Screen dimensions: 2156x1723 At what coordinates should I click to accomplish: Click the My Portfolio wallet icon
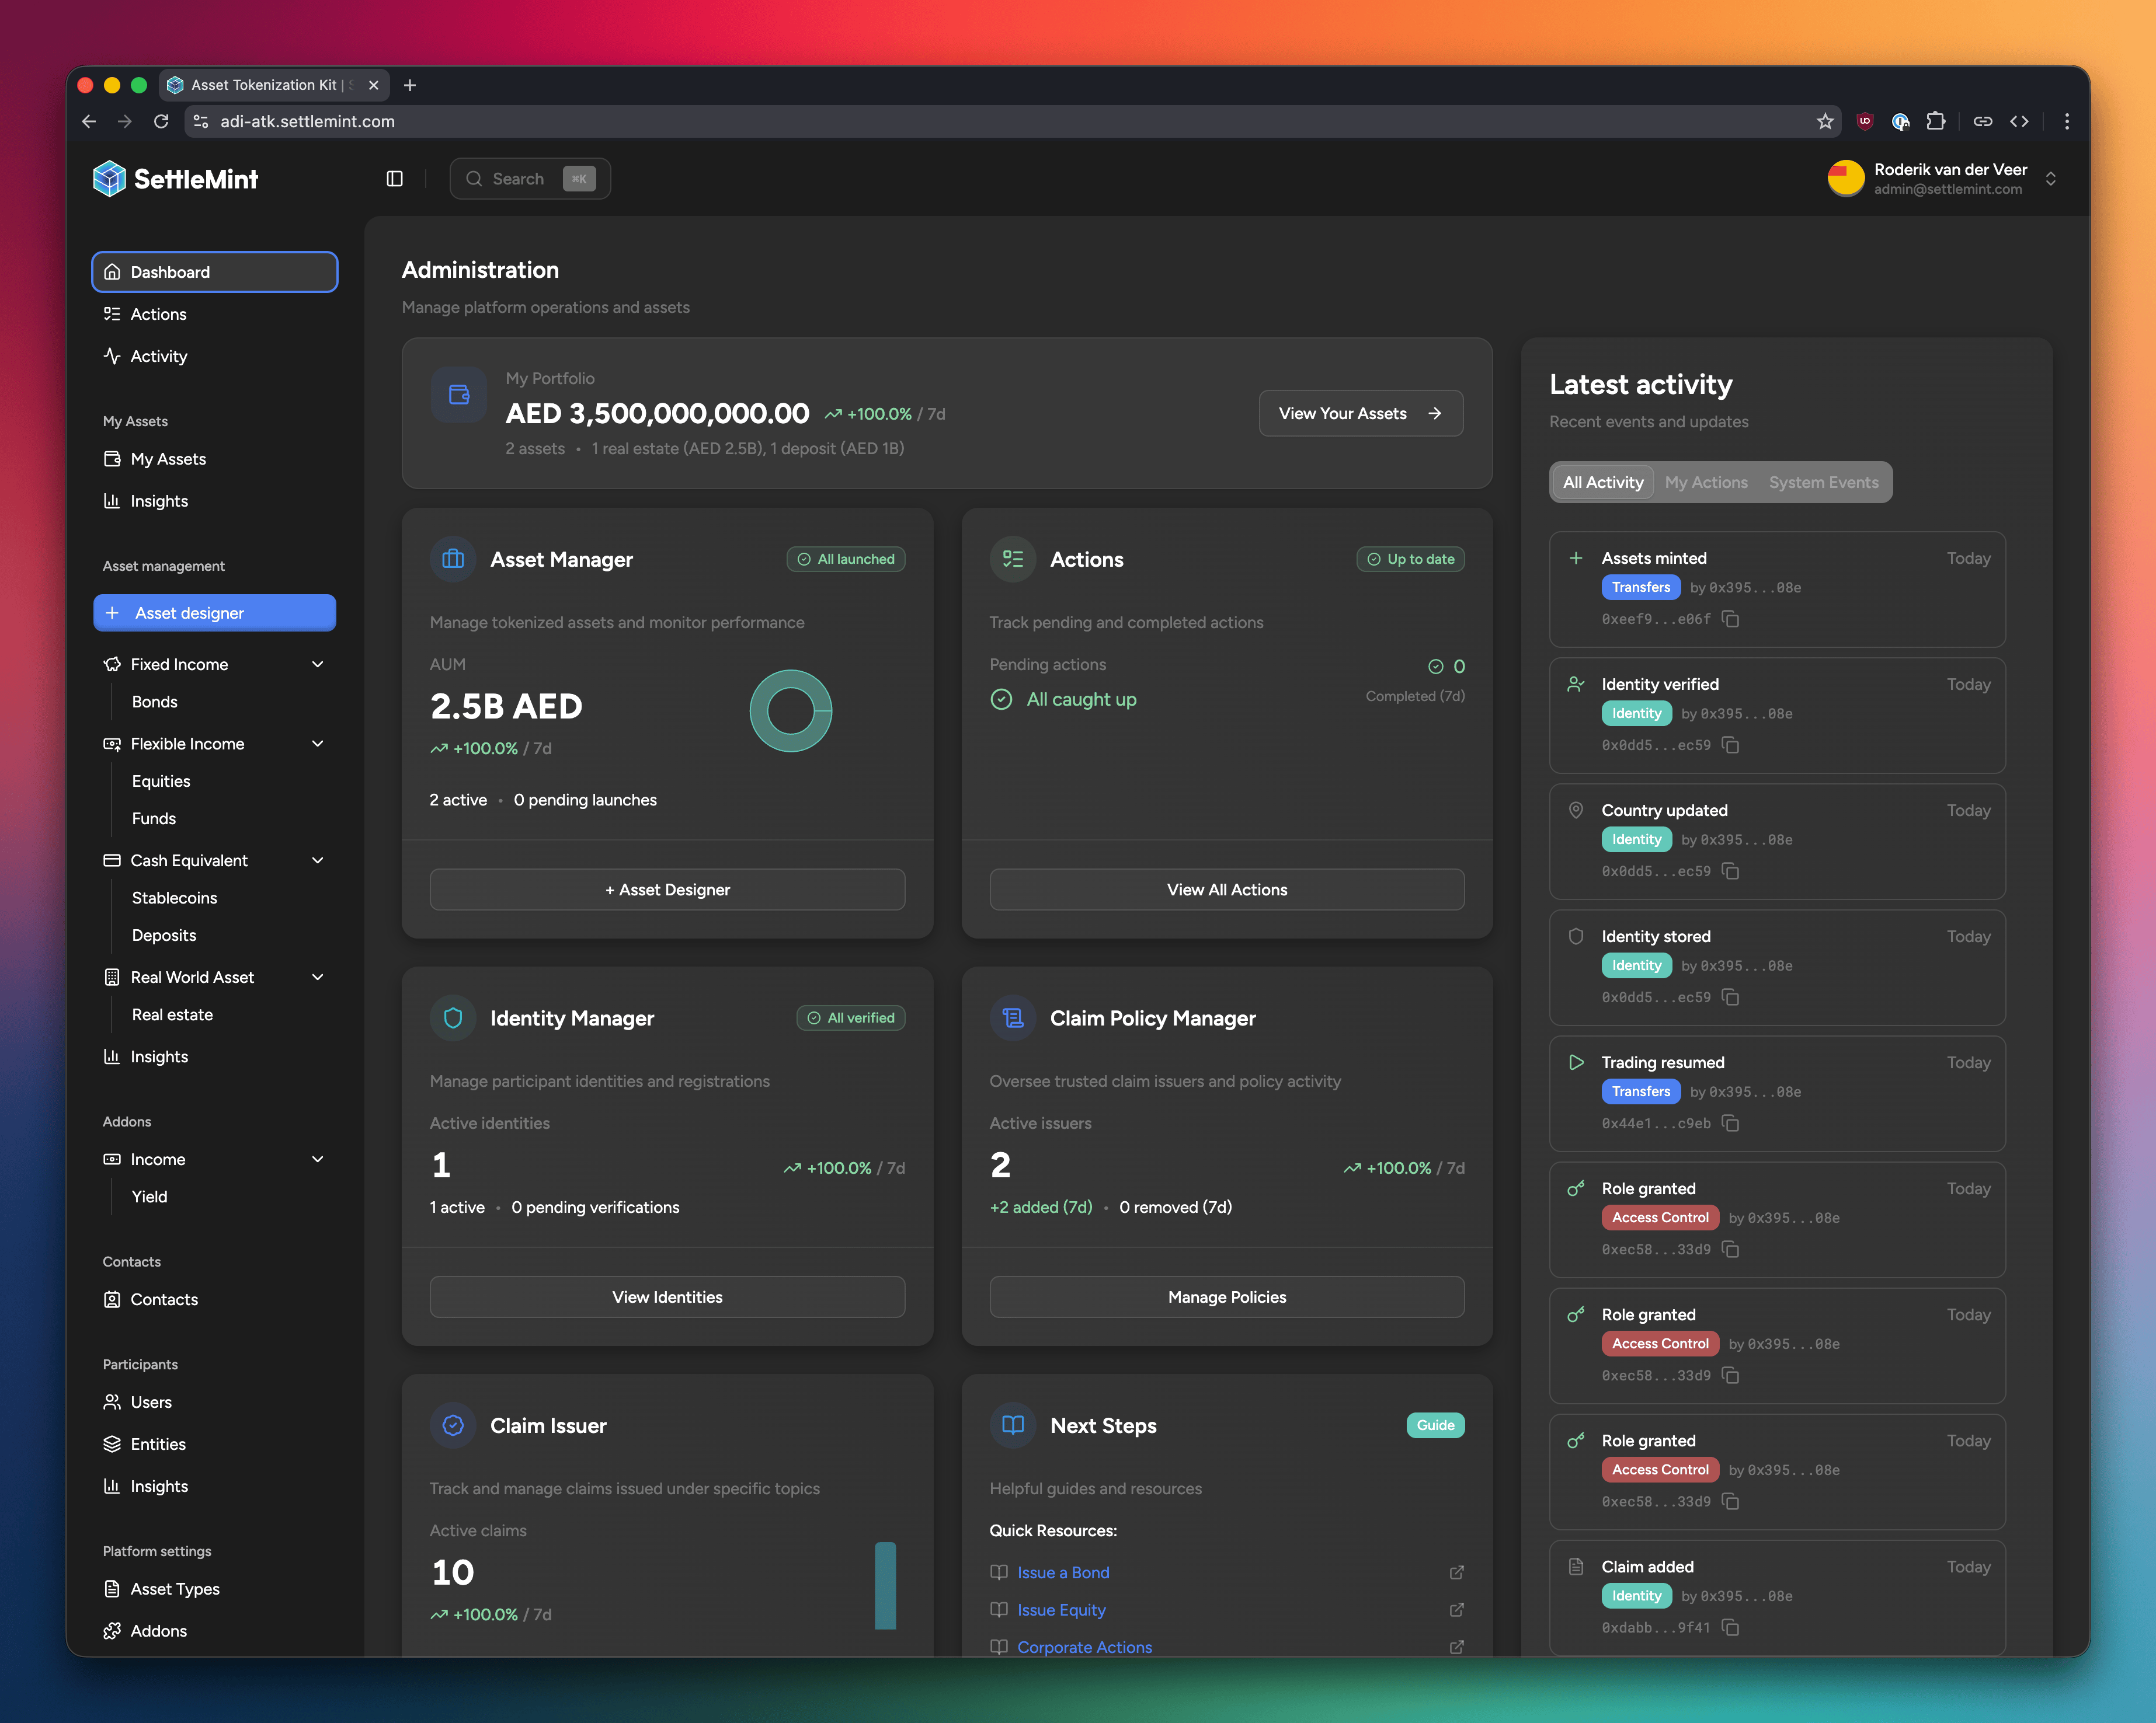click(458, 394)
